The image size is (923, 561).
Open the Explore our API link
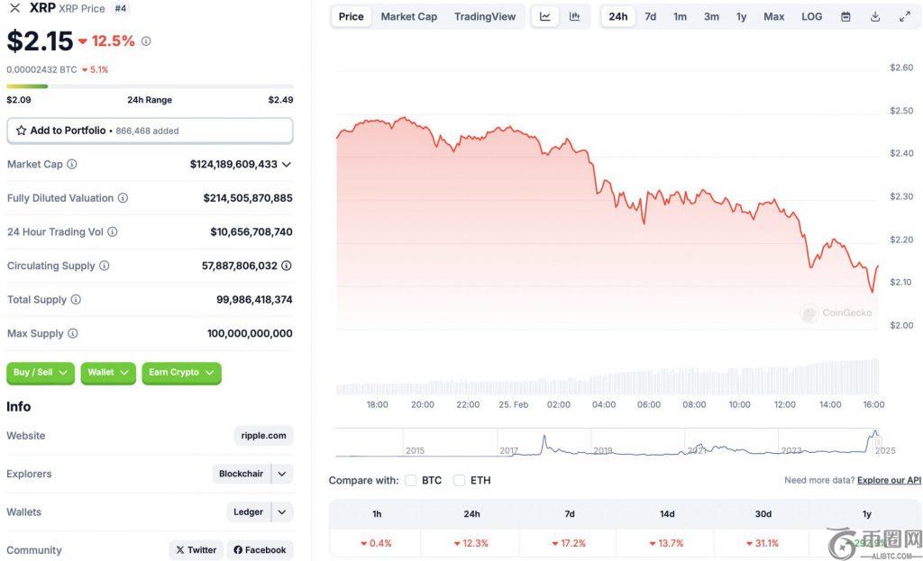click(889, 481)
